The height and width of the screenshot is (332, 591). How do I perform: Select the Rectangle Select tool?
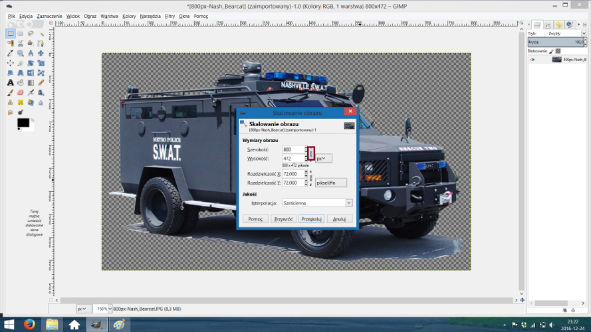(x=10, y=33)
